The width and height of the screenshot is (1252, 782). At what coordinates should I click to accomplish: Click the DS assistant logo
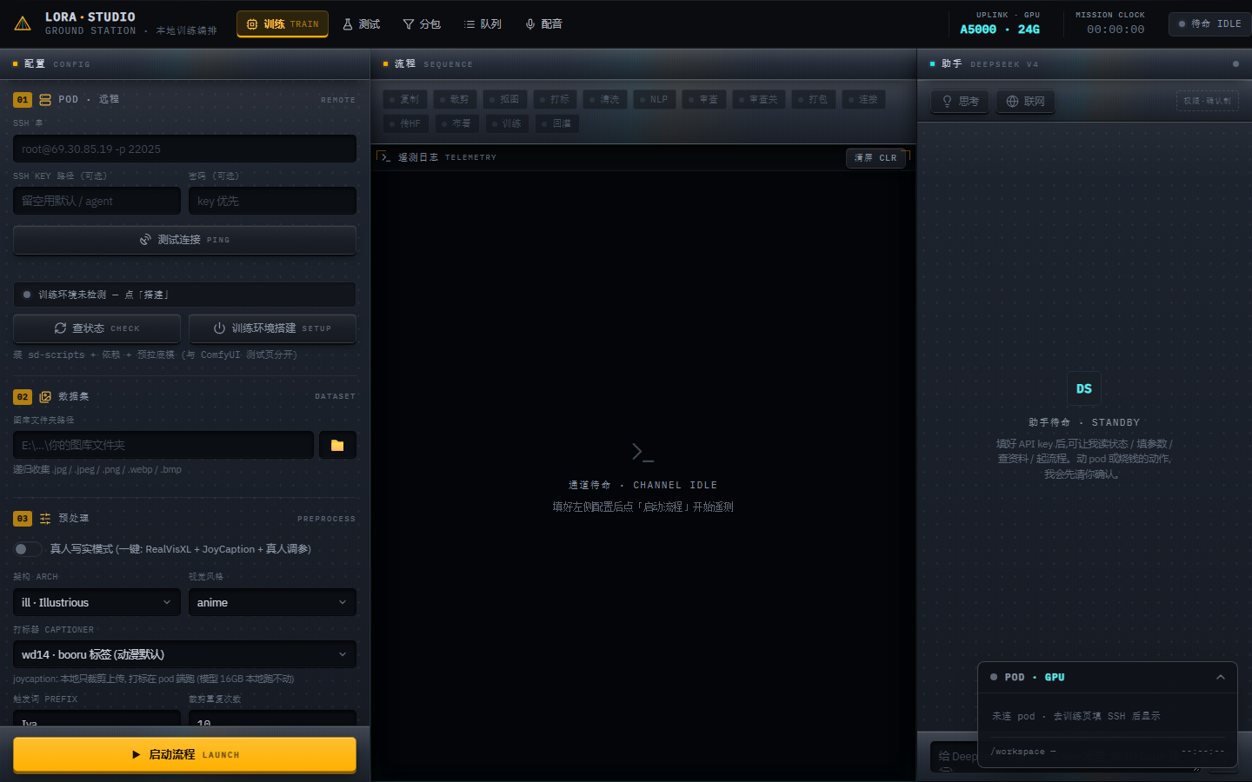pos(1084,388)
